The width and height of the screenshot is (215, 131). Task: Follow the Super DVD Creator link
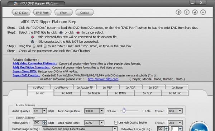pos(26,75)
